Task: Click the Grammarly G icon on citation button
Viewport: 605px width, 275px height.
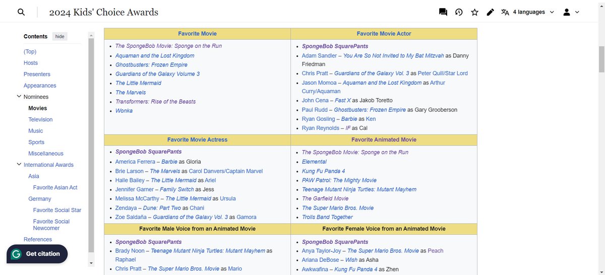Action: [x=16, y=254]
